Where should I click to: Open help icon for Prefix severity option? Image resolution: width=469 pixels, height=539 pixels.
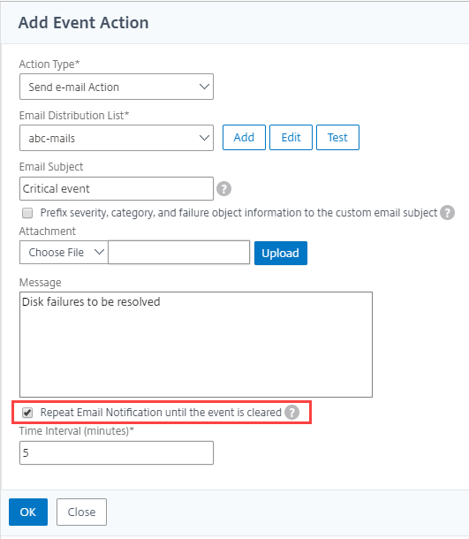(x=447, y=213)
